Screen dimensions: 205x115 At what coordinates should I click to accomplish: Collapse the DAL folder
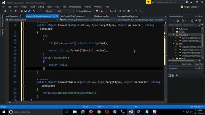point(173,44)
